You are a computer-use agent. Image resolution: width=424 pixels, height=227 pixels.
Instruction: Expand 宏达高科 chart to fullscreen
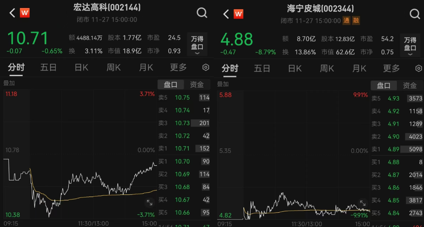click(149, 202)
